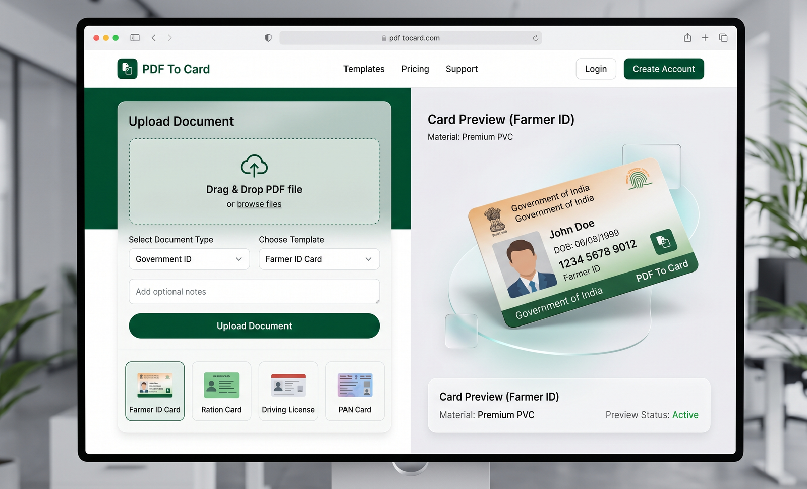Click the Choose Template label

click(292, 240)
